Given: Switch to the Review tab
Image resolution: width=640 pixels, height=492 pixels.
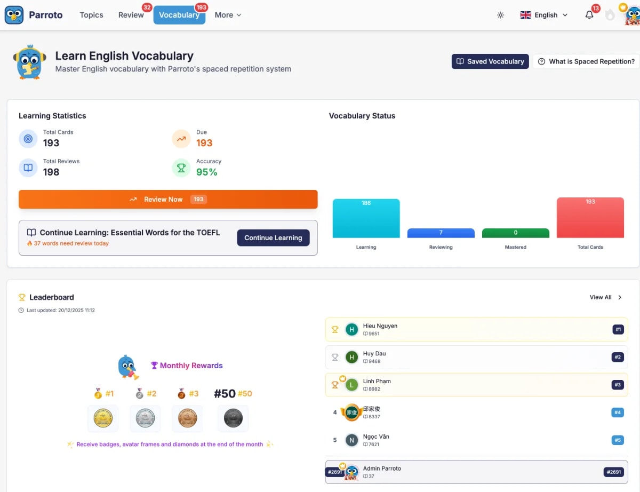Looking at the screenshot, I should 131,15.
